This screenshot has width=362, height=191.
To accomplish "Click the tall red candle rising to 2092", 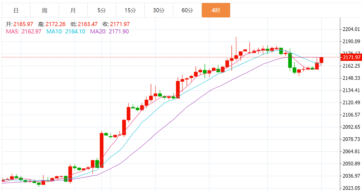I will click(x=101, y=150).
